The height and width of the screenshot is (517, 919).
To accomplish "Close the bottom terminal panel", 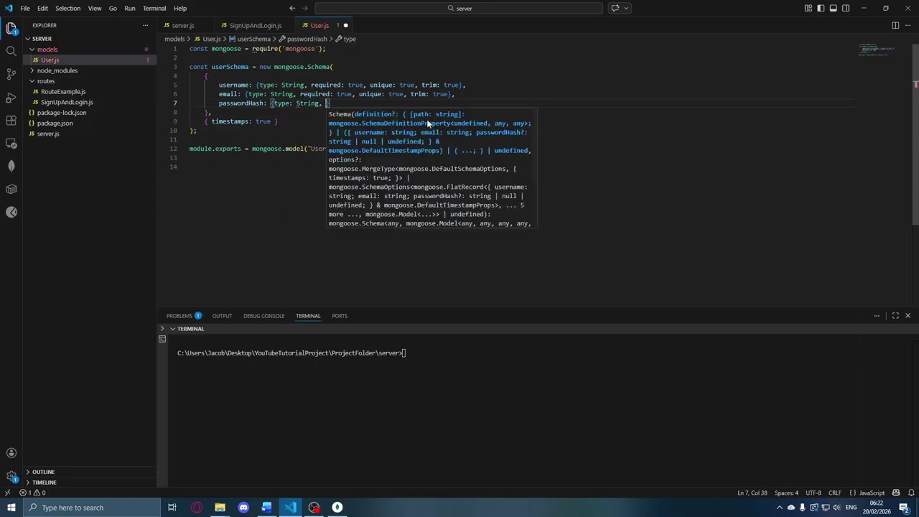I will [x=908, y=316].
